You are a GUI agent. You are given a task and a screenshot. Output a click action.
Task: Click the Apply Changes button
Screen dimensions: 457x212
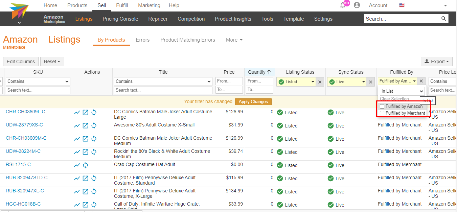(253, 102)
